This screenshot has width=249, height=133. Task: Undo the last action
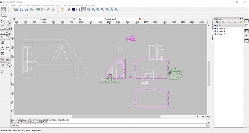coord(38,10)
